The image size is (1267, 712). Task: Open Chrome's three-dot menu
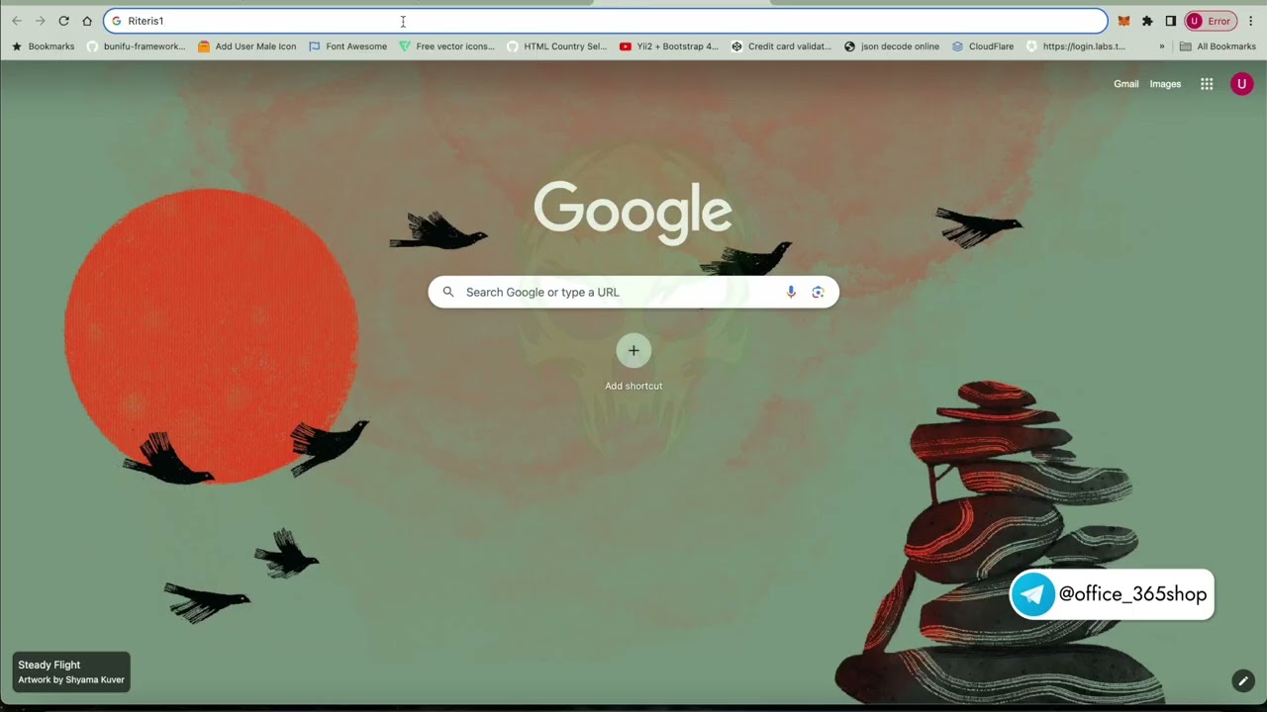click(x=1251, y=21)
